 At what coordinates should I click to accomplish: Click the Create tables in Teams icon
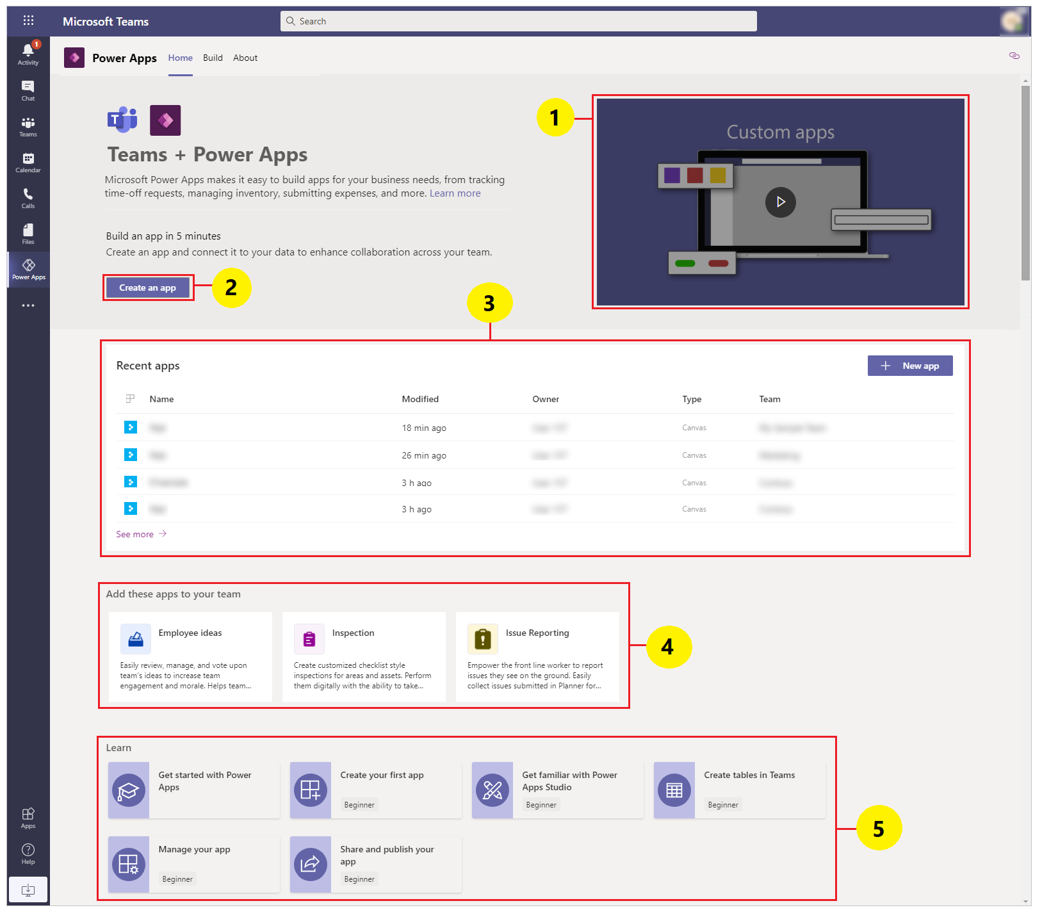pos(674,790)
